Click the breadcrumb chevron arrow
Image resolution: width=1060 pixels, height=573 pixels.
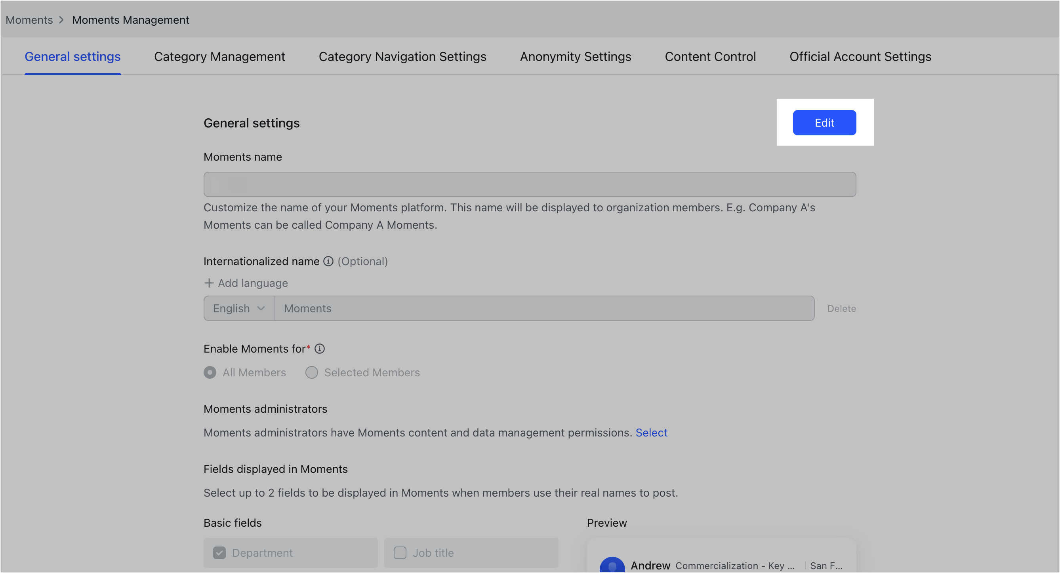click(x=61, y=20)
